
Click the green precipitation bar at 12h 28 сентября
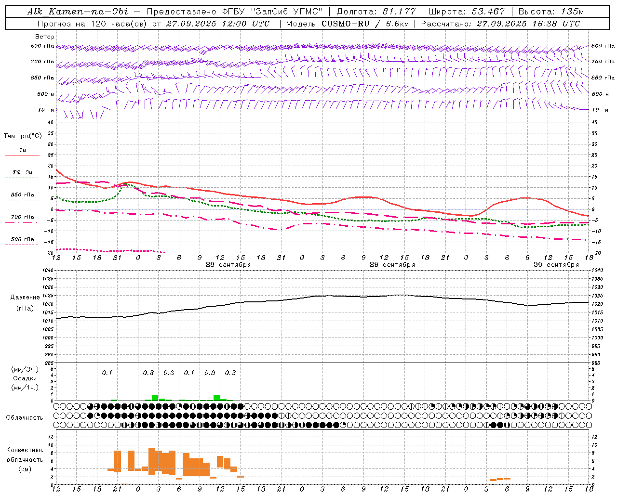coord(217,398)
